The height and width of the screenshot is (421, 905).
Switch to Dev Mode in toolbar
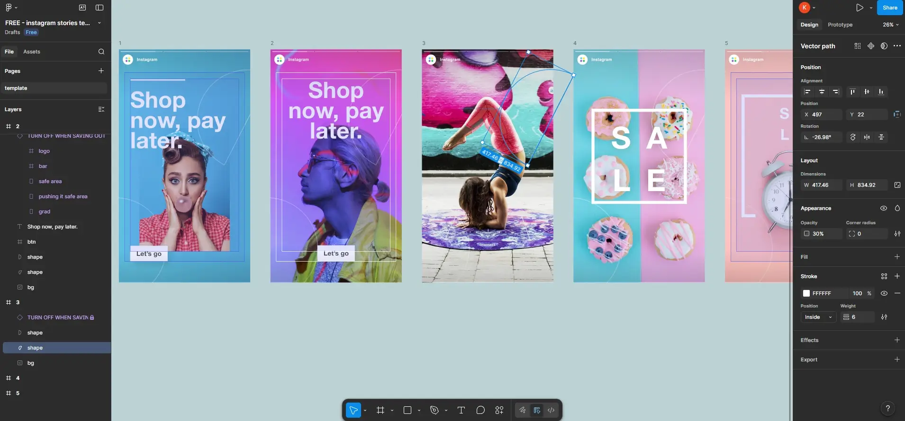[551, 410]
